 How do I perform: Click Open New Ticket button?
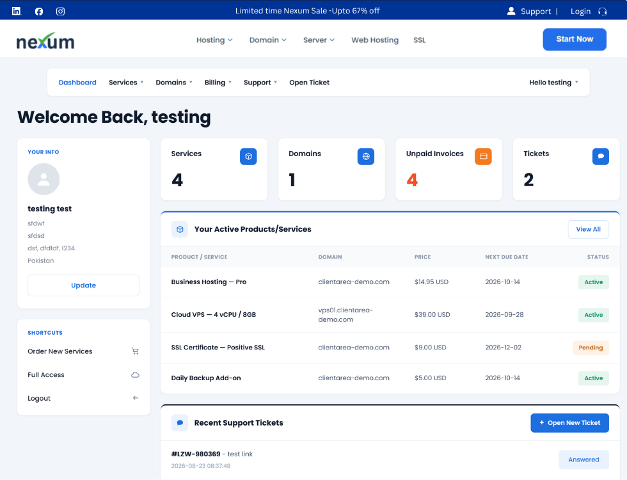(570, 423)
